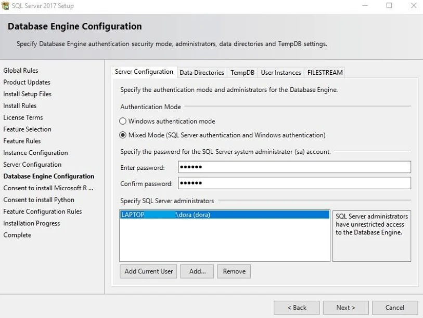Go Back to Server Configuration step
Screen dimensions: 423x318
coord(297,308)
